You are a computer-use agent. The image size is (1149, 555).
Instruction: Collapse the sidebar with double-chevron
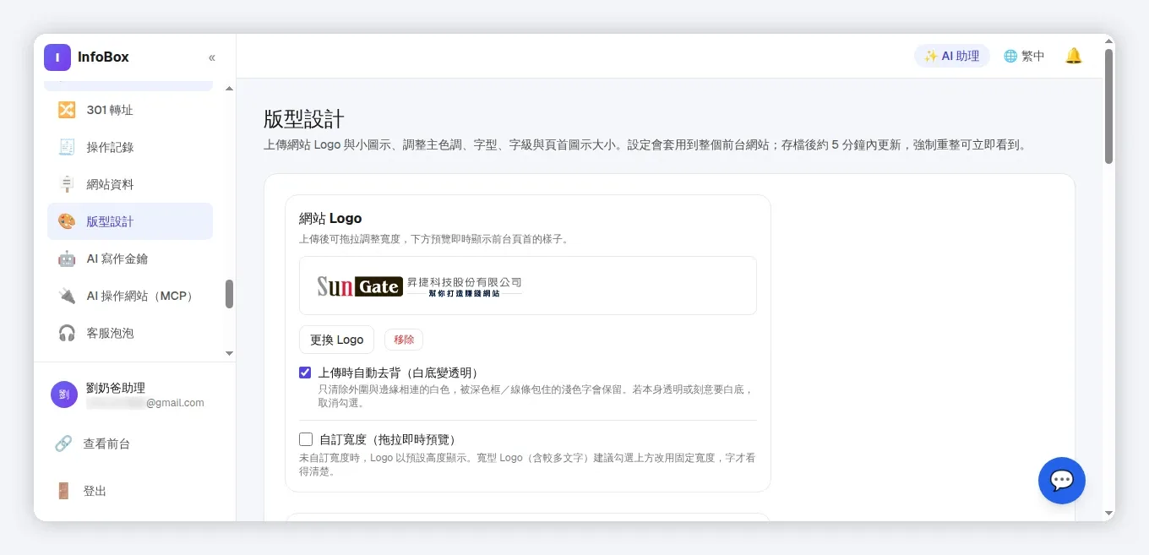(212, 57)
